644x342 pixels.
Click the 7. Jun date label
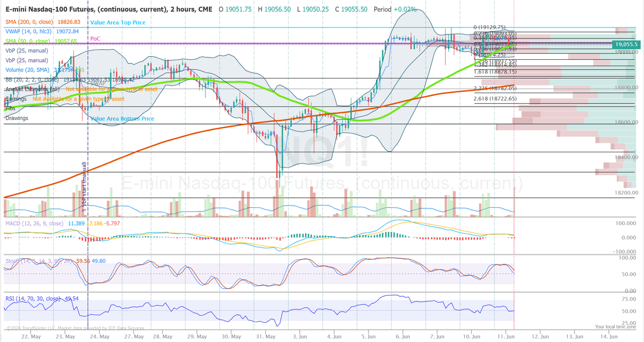[x=437, y=336]
